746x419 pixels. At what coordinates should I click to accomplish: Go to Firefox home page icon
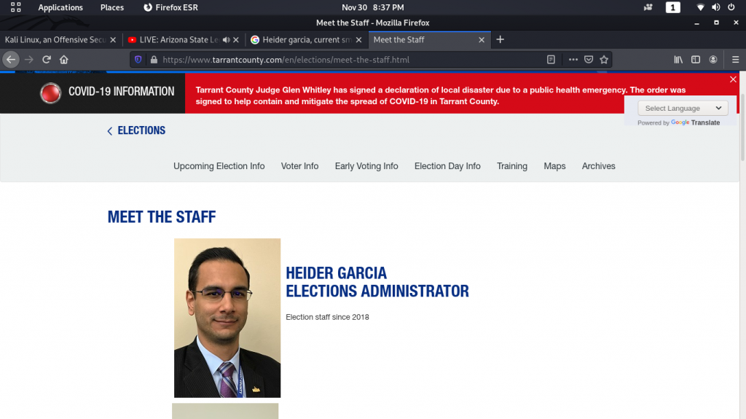point(64,60)
